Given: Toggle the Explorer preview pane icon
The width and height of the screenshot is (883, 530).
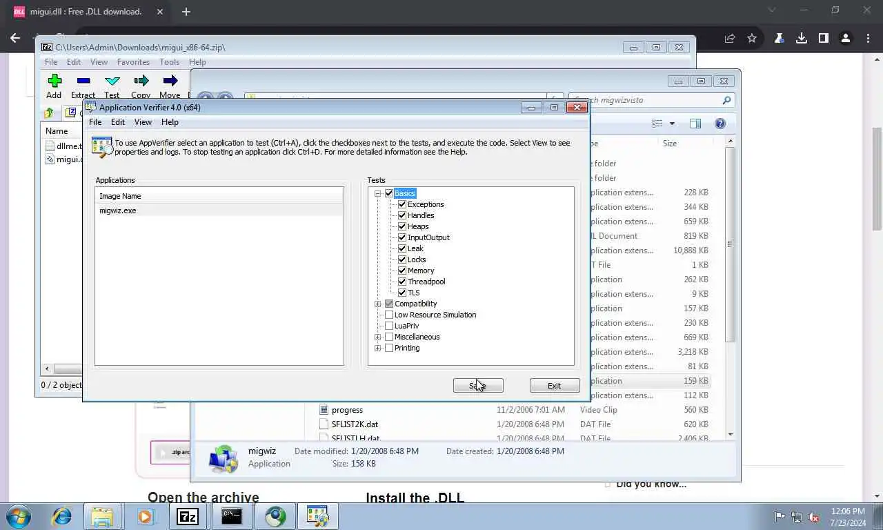Looking at the screenshot, I should 695,124.
